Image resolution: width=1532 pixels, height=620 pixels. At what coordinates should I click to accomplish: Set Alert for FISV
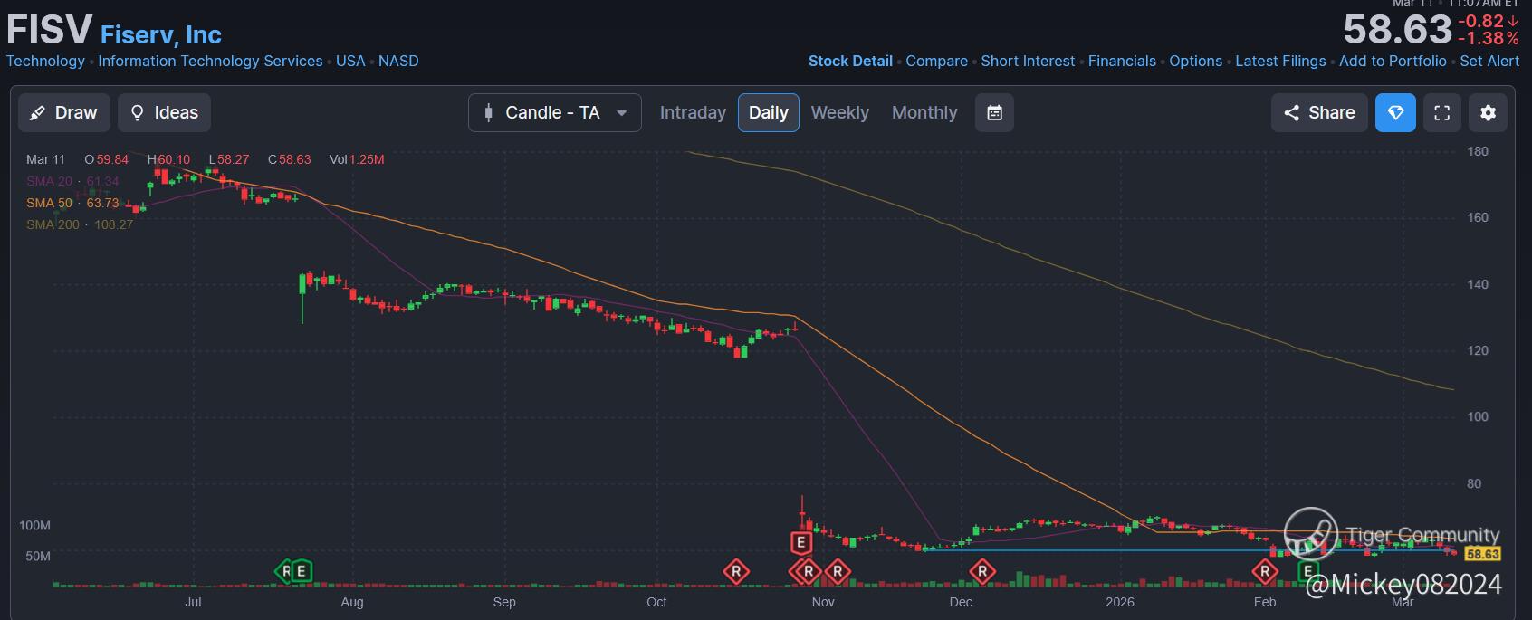click(1489, 61)
